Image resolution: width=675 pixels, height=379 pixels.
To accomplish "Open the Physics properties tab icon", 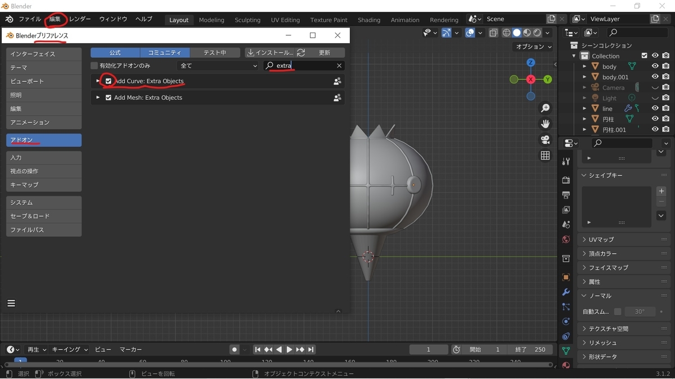I will (566, 321).
